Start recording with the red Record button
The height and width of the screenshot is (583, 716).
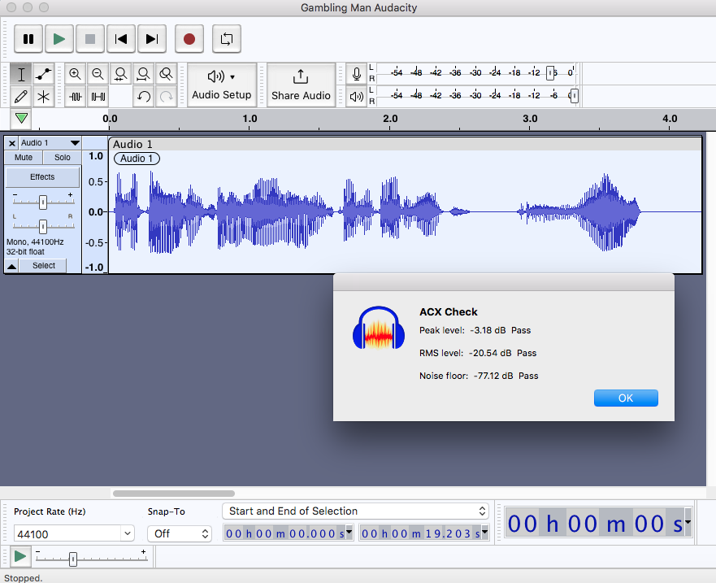tap(189, 39)
